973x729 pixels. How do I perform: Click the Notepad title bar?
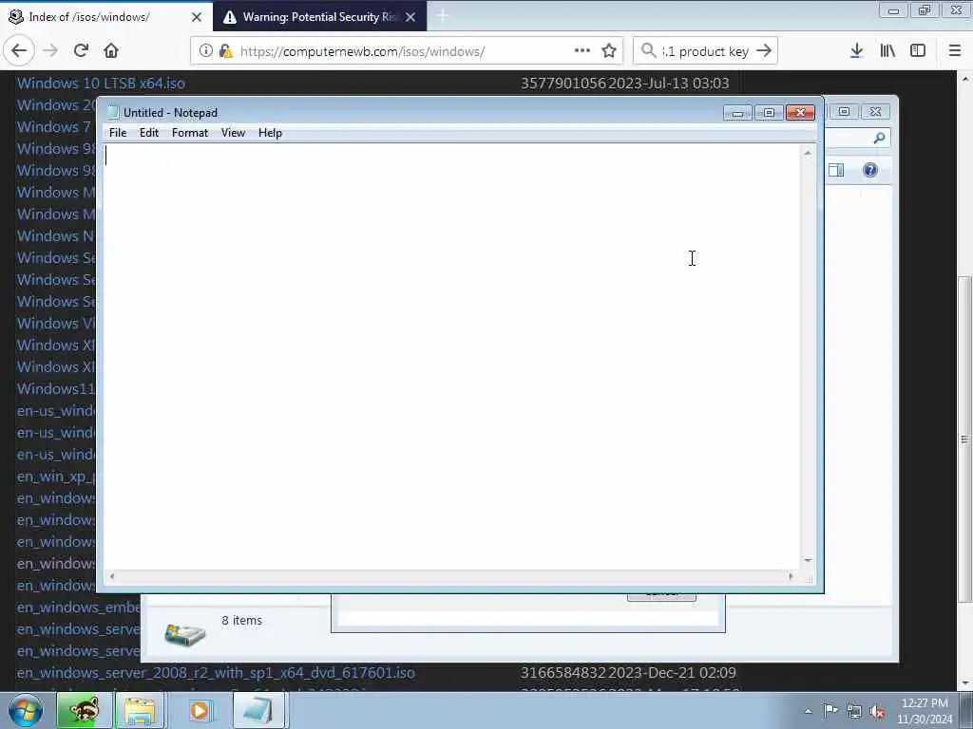point(410,112)
